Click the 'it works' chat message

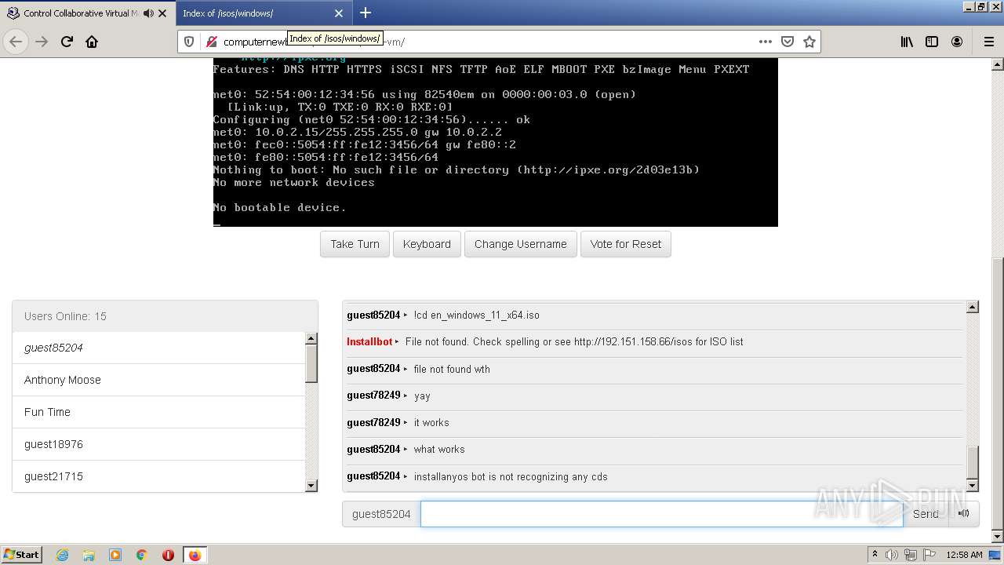[x=431, y=423]
